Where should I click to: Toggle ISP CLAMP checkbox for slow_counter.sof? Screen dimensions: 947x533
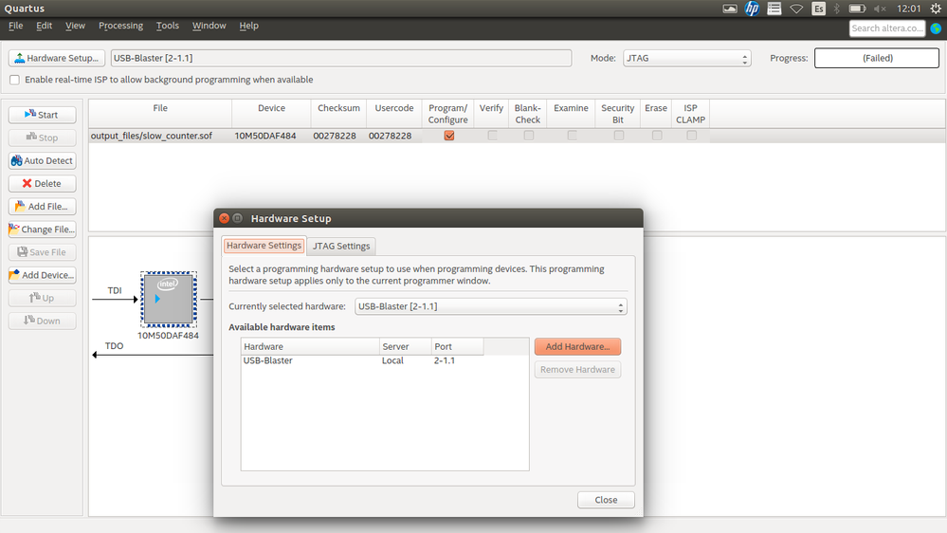pyautogui.click(x=691, y=136)
